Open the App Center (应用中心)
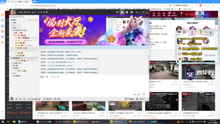Image resolution: width=220 pixels, height=124 pixels. coord(141,99)
